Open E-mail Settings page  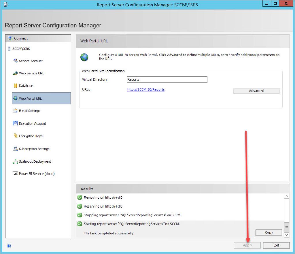click(x=30, y=111)
